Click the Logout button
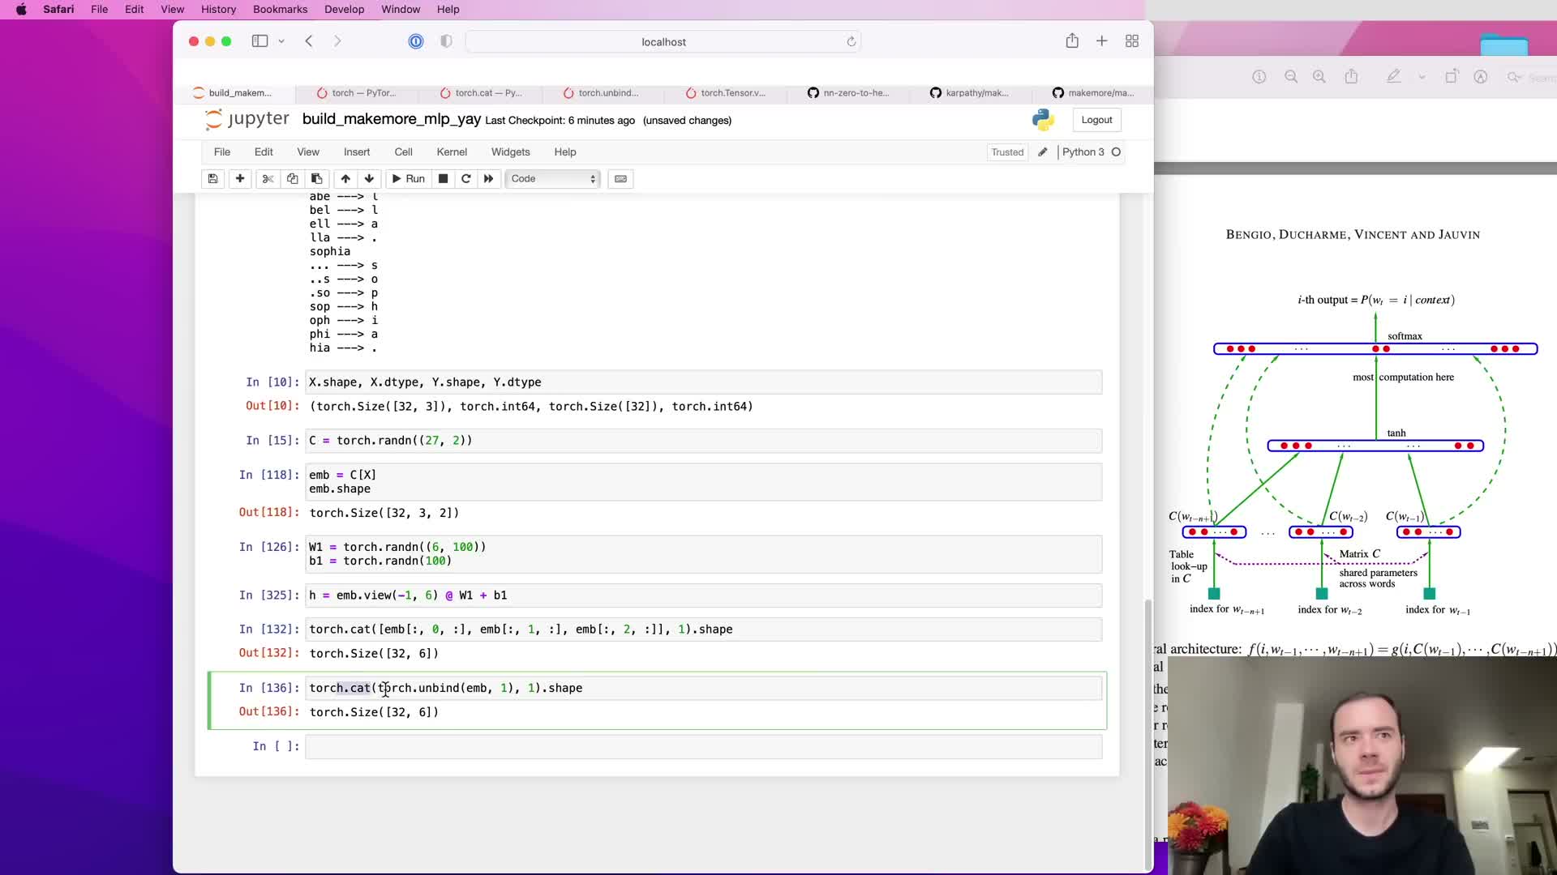Image resolution: width=1557 pixels, height=875 pixels. click(1096, 120)
